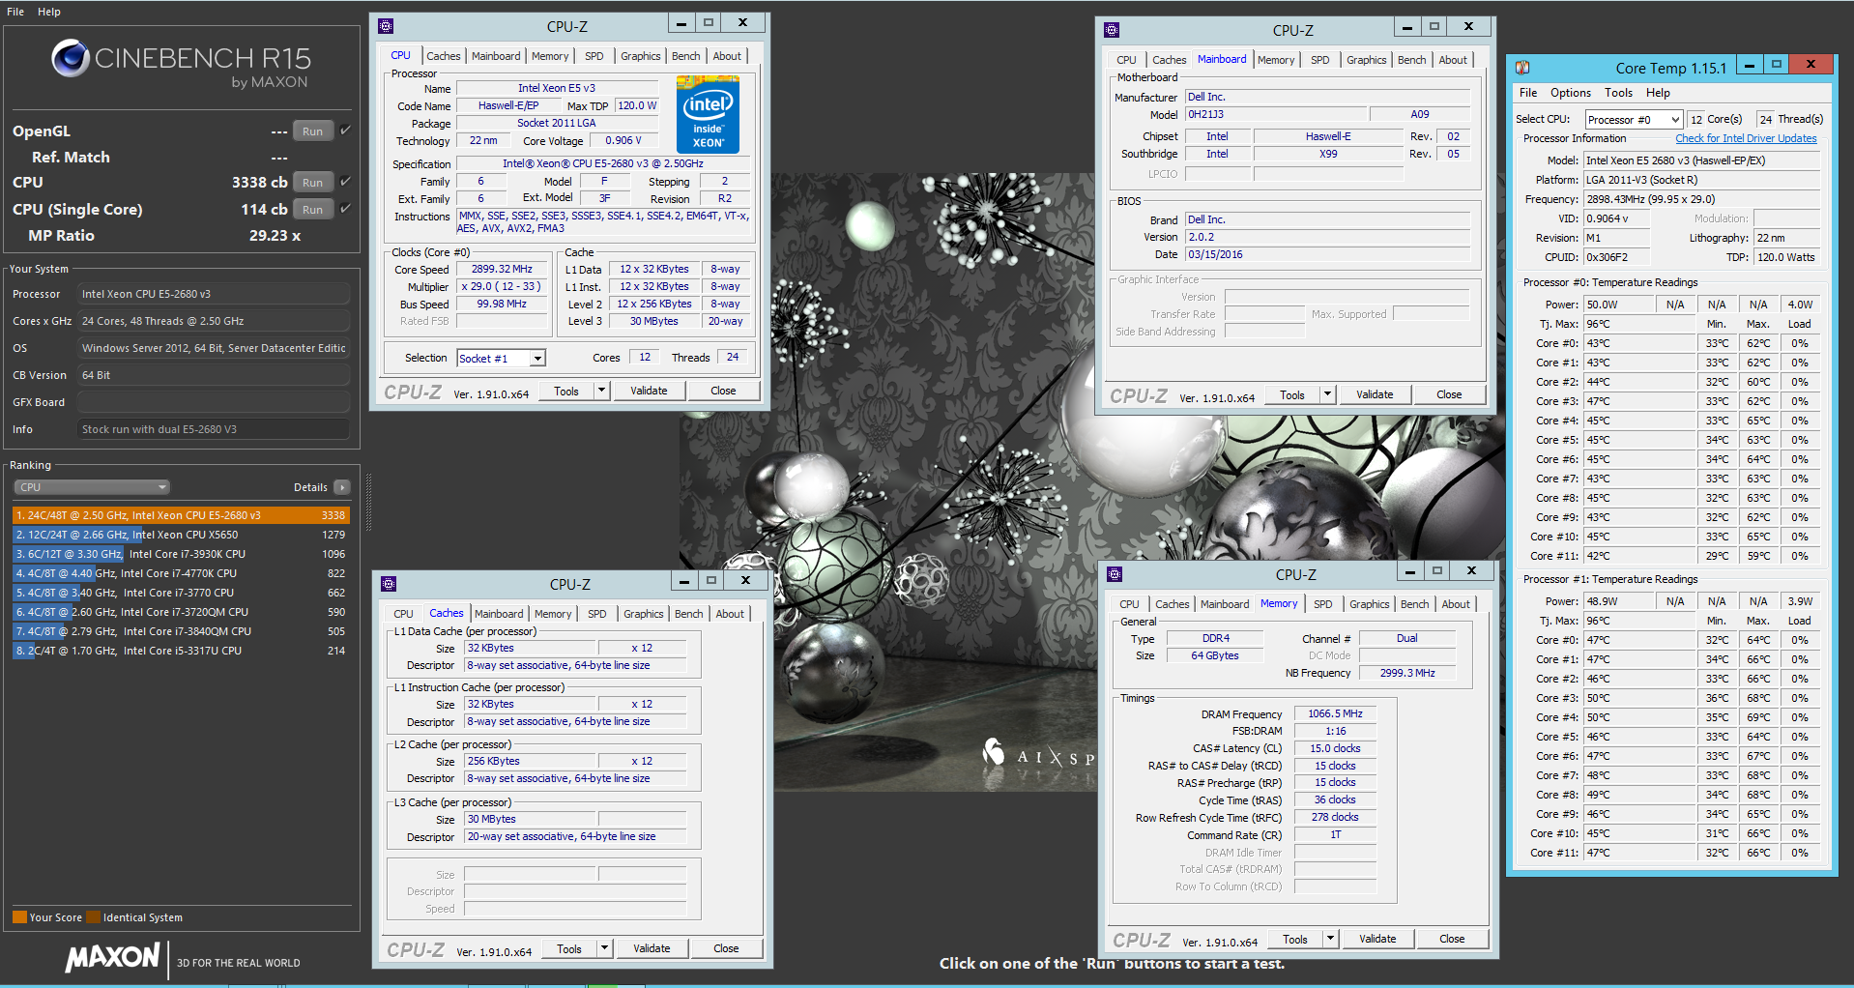1854x988 pixels.
Task: Open SPD tab in CPU-Z Memory window
Action: 1323,604
